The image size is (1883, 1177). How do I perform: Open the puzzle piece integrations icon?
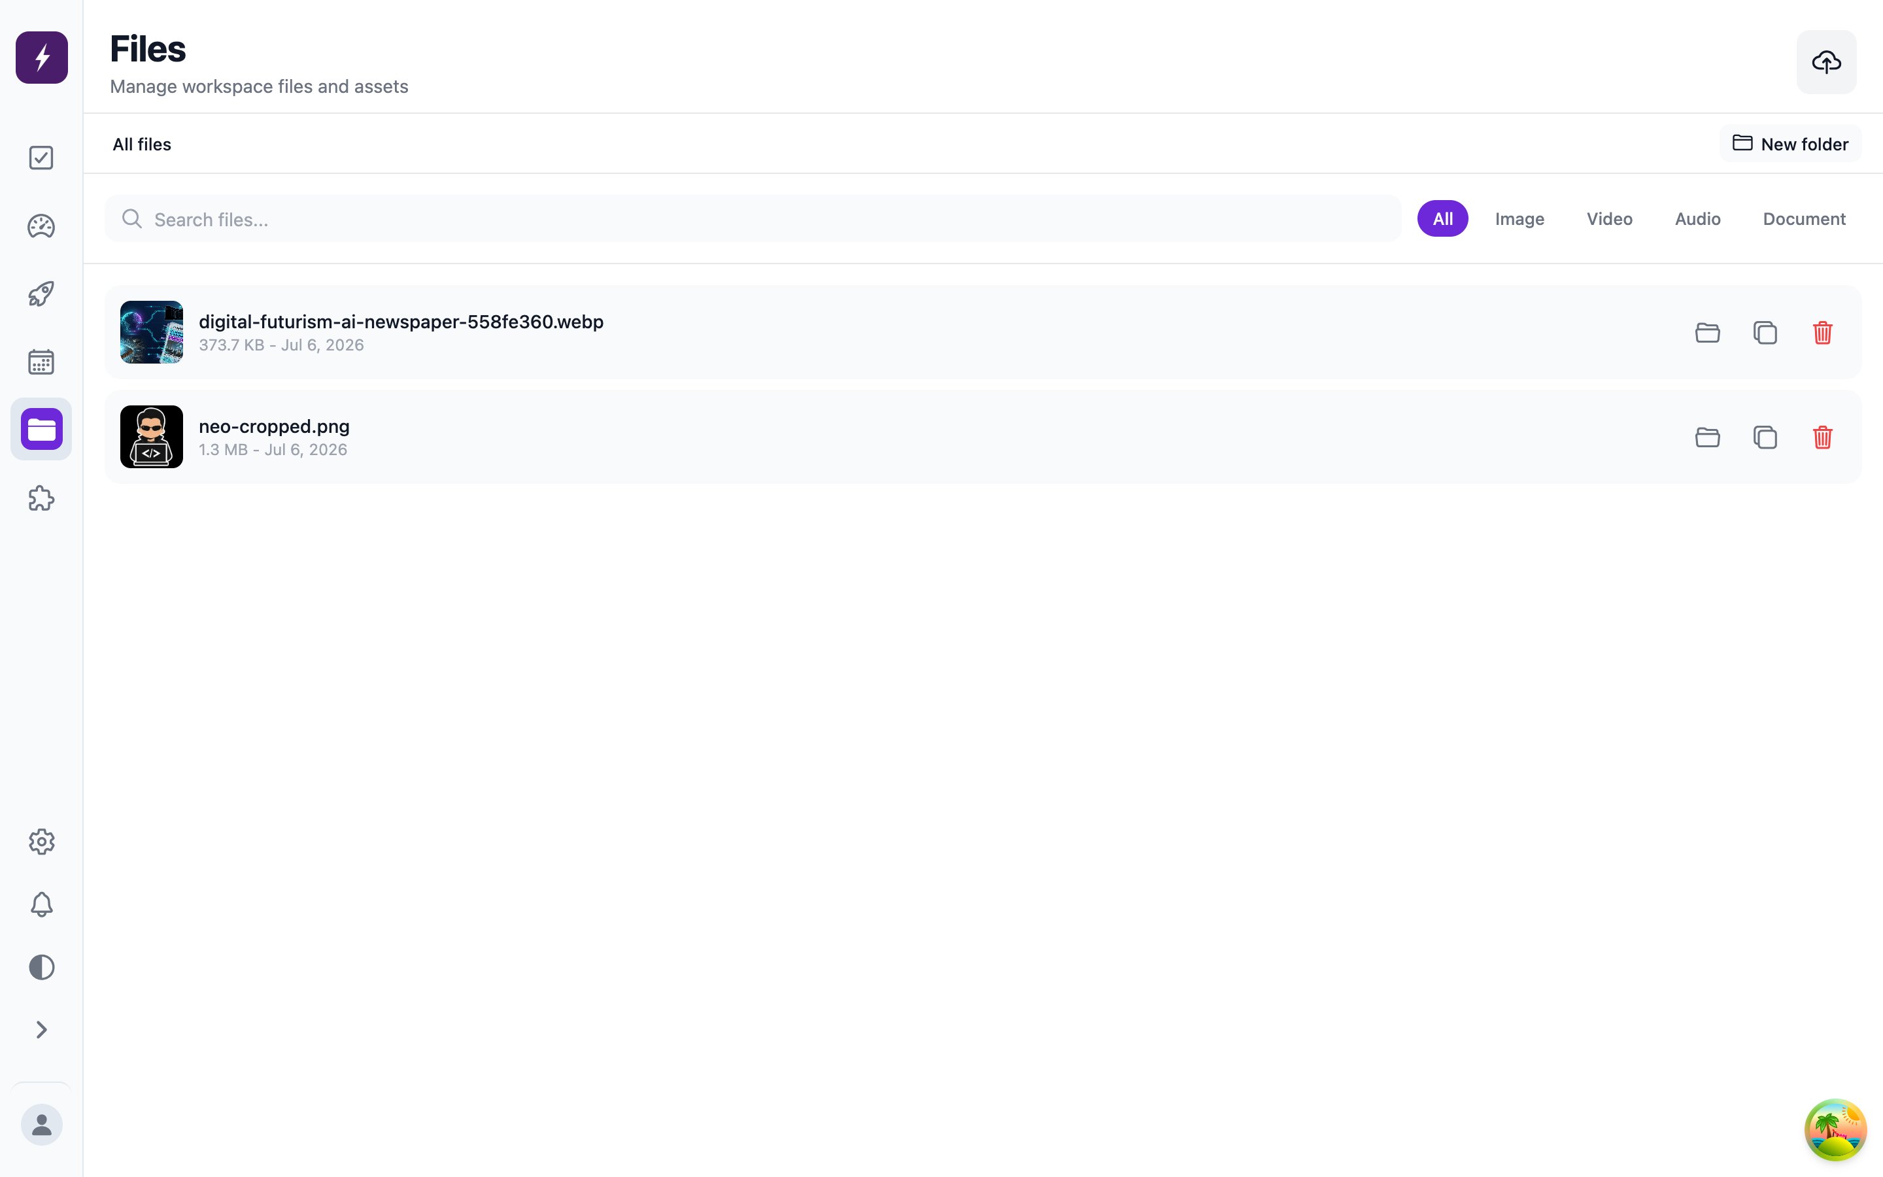pyautogui.click(x=41, y=499)
